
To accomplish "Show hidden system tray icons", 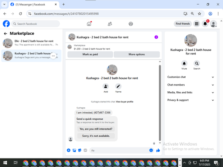I will (x=184, y=163).
